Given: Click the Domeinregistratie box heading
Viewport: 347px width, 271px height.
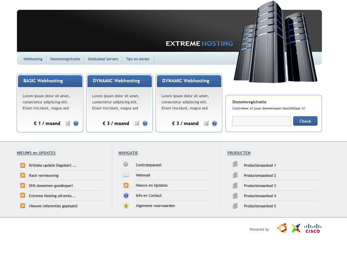Looking at the screenshot, I should tap(249, 102).
